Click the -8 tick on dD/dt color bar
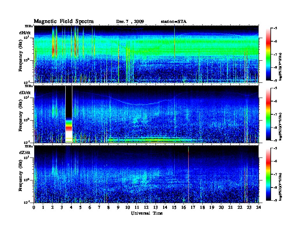Screen dimensions: 308x238 275,127
